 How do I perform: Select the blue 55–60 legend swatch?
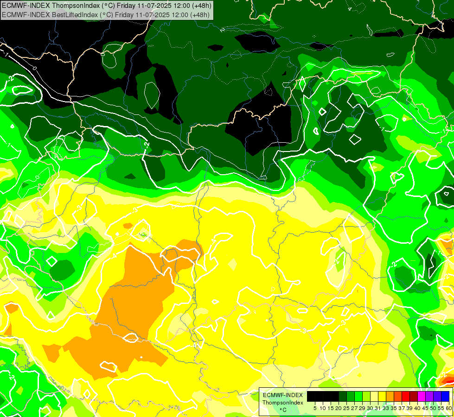pyautogui.click(x=445, y=397)
